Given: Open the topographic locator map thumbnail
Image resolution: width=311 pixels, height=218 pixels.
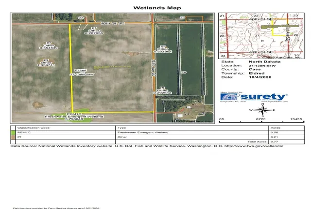Looking at the screenshot, I should click(261, 36).
